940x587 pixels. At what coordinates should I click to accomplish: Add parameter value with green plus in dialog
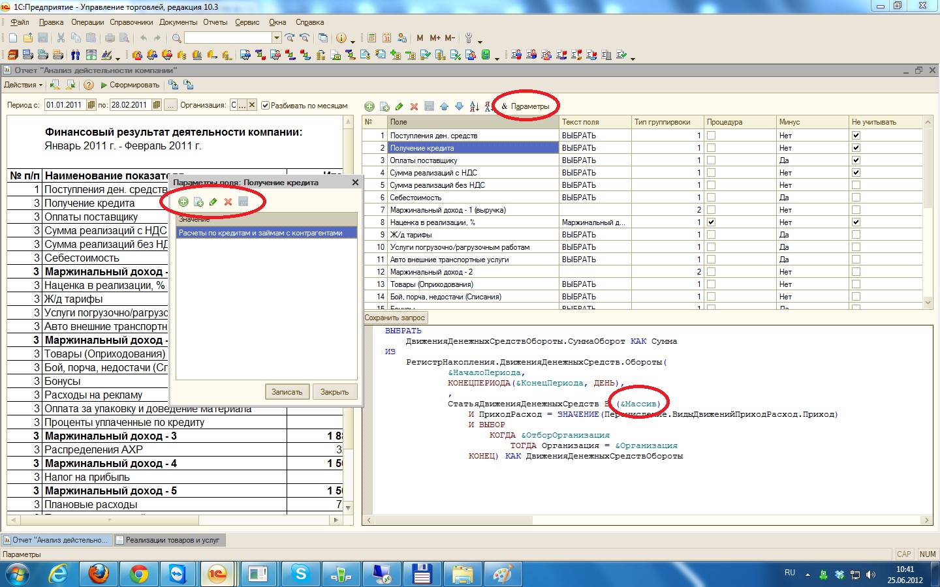pos(183,202)
